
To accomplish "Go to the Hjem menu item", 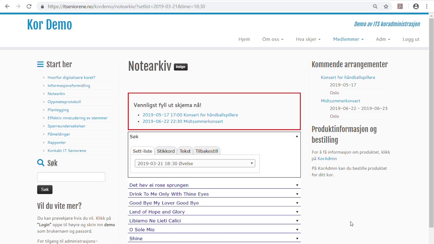I will pyautogui.click(x=244, y=39).
